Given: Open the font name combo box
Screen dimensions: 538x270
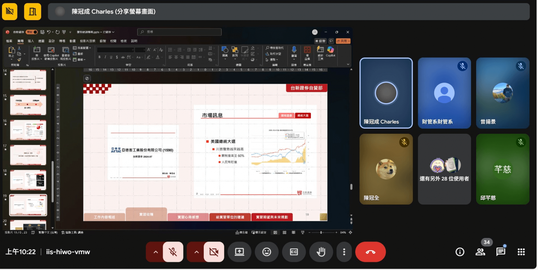Looking at the screenshot, I should click(x=116, y=50).
